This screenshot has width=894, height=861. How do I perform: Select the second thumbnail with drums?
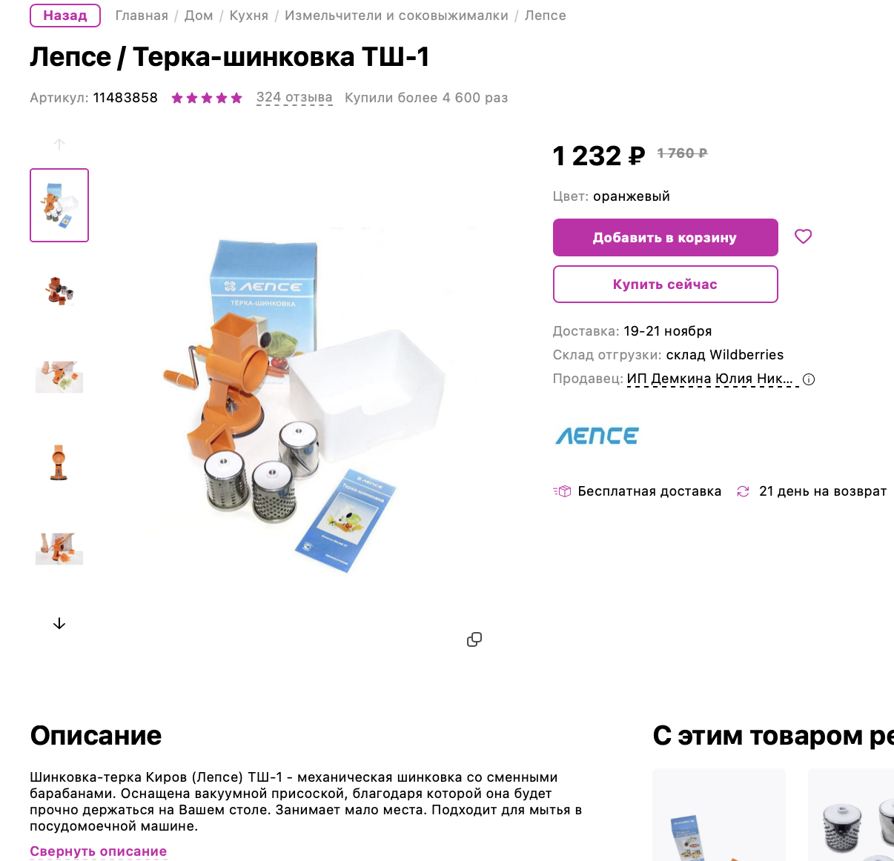tap(59, 290)
